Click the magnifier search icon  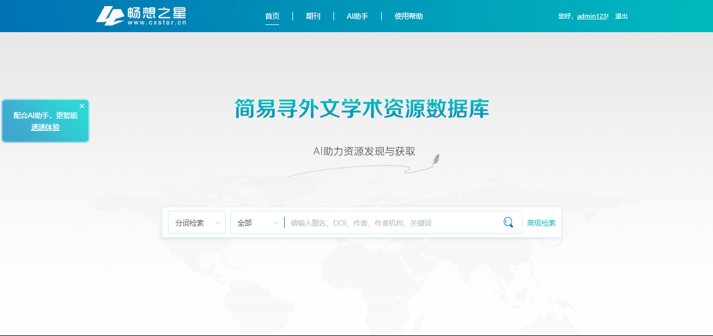click(x=508, y=222)
